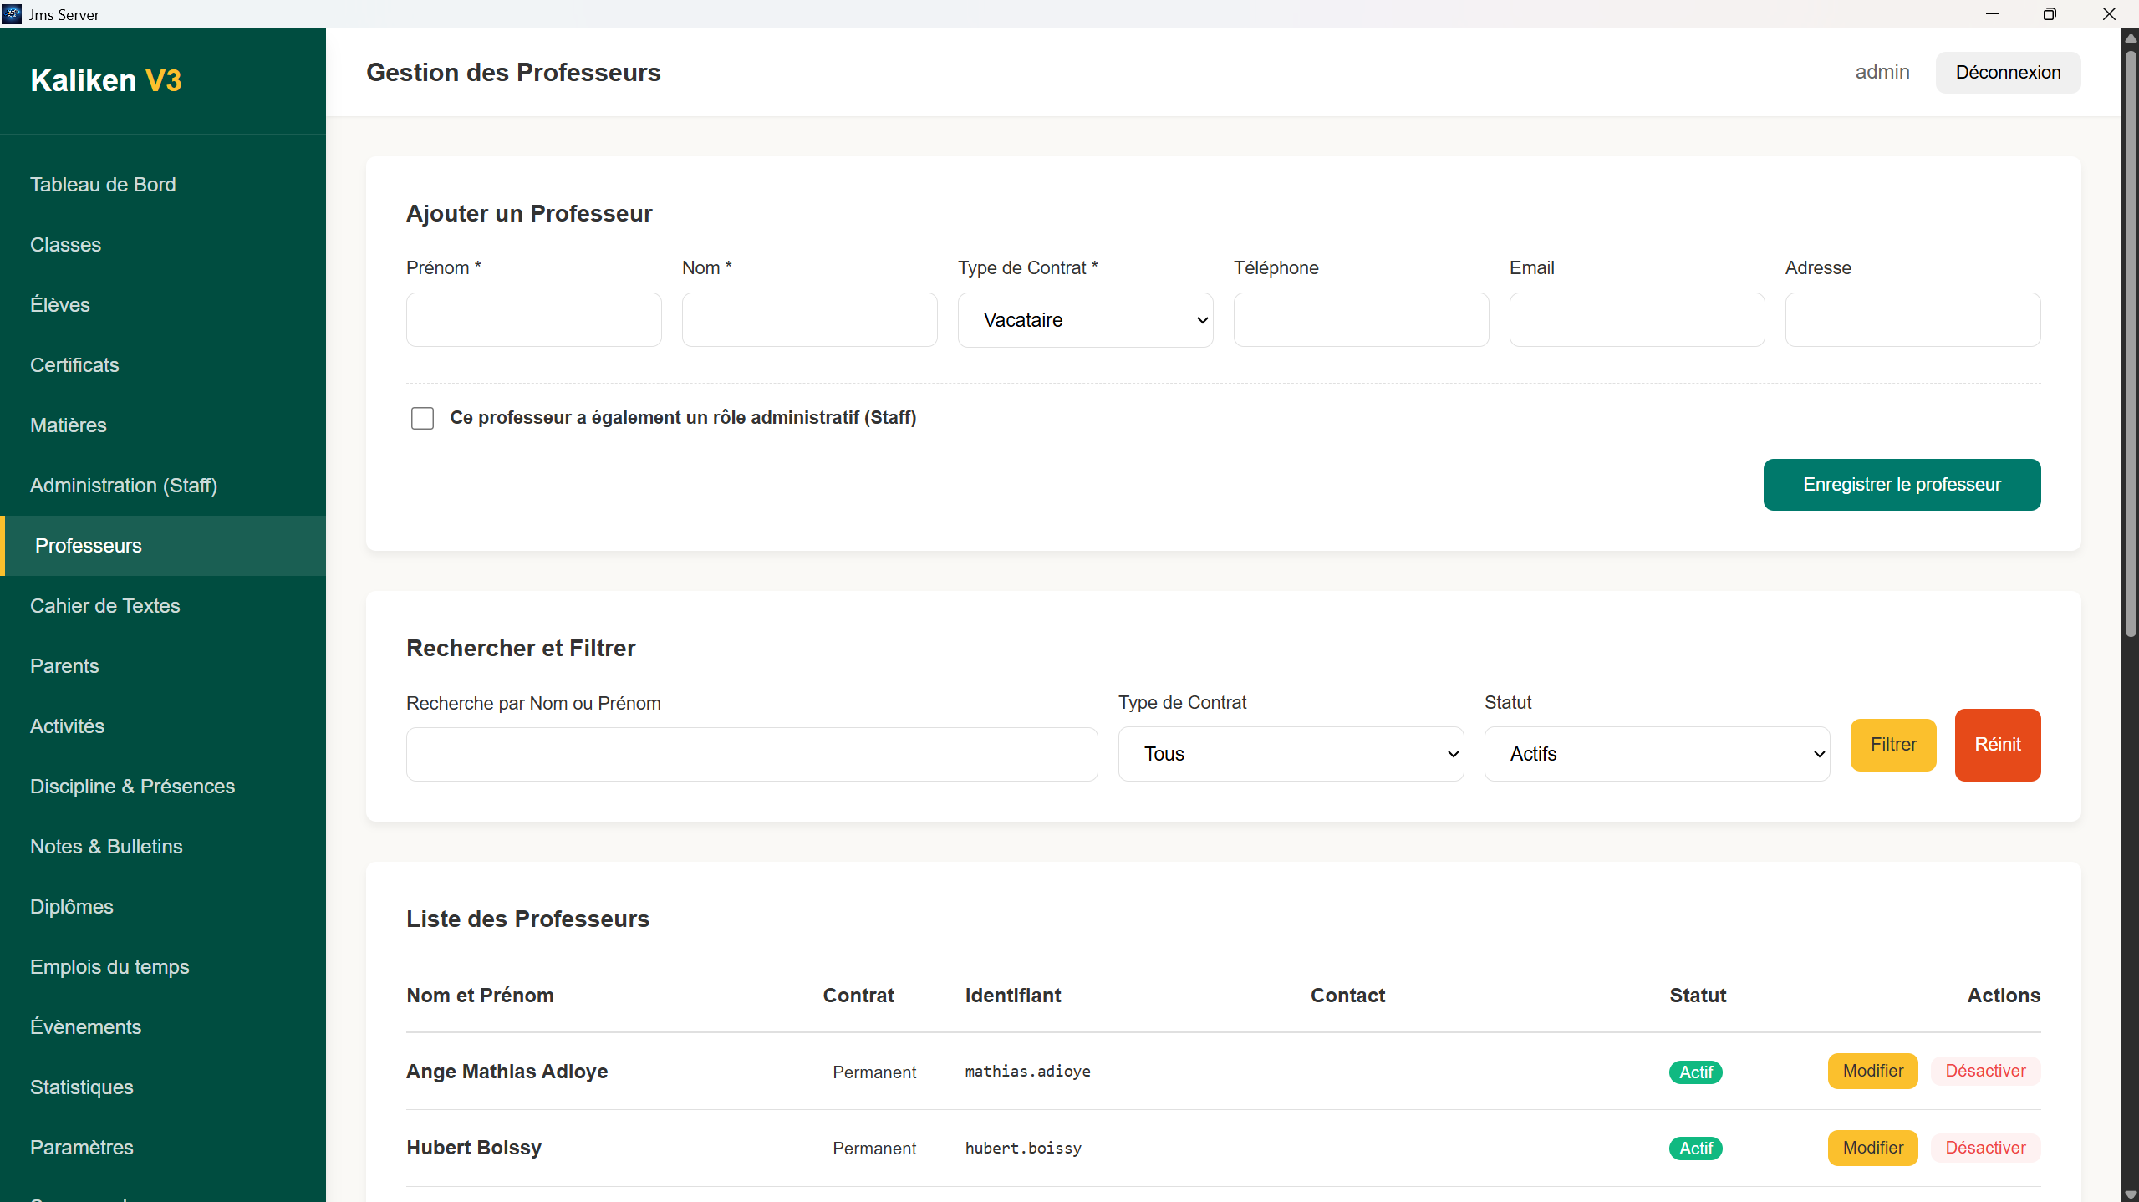
Task: Open the Type de Contrat dropdown showing Vacataire
Action: [1084, 319]
